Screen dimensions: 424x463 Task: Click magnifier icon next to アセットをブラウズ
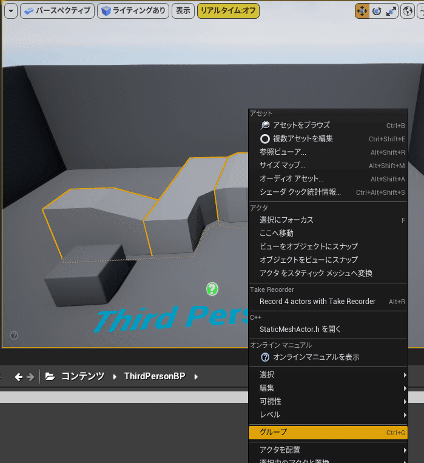(x=265, y=125)
